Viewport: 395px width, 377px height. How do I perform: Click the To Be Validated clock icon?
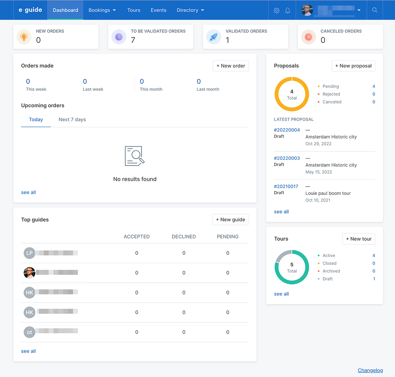(119, 37)
